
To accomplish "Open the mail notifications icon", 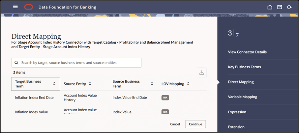I will (280, 7).
